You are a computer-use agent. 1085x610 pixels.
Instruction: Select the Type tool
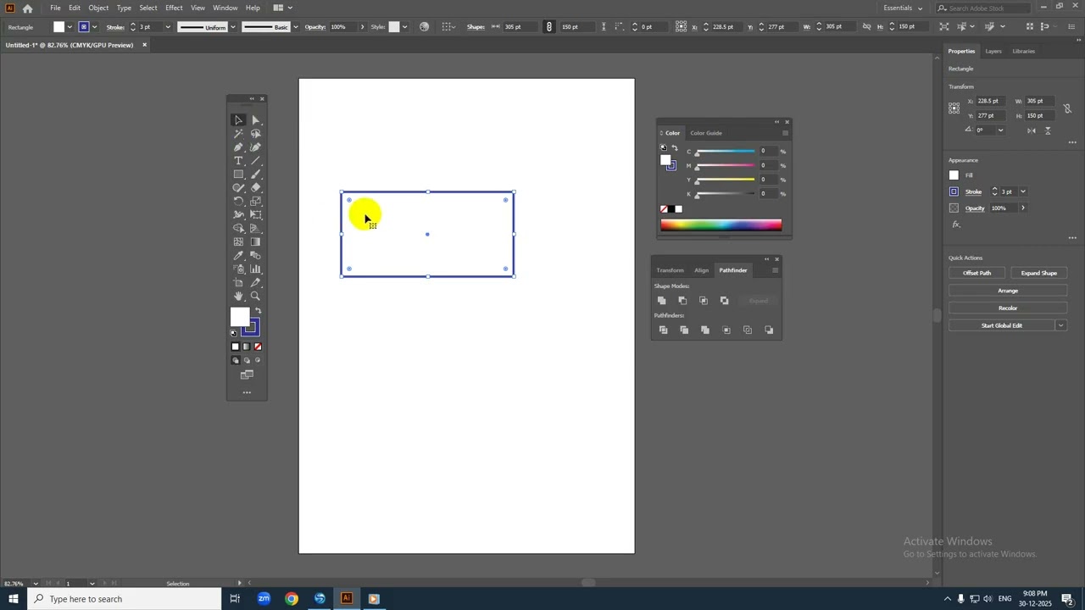pos(238,161)
